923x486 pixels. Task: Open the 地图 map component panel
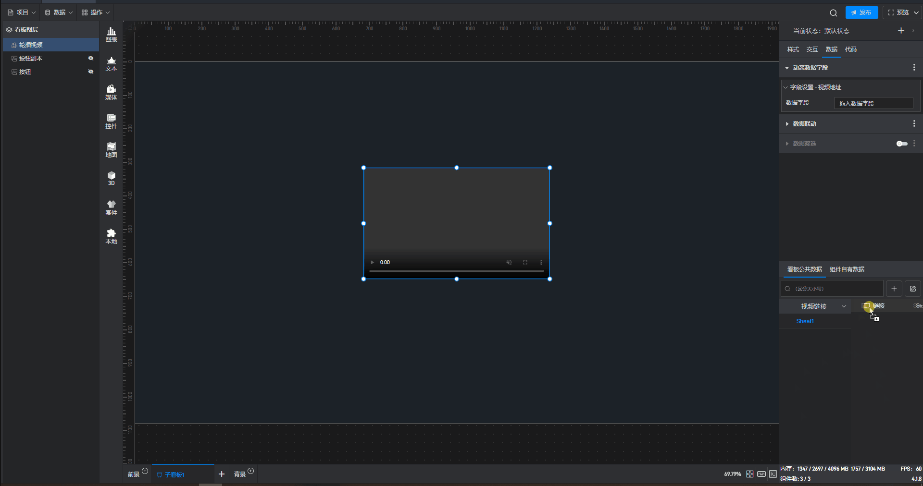pos(111,150)
